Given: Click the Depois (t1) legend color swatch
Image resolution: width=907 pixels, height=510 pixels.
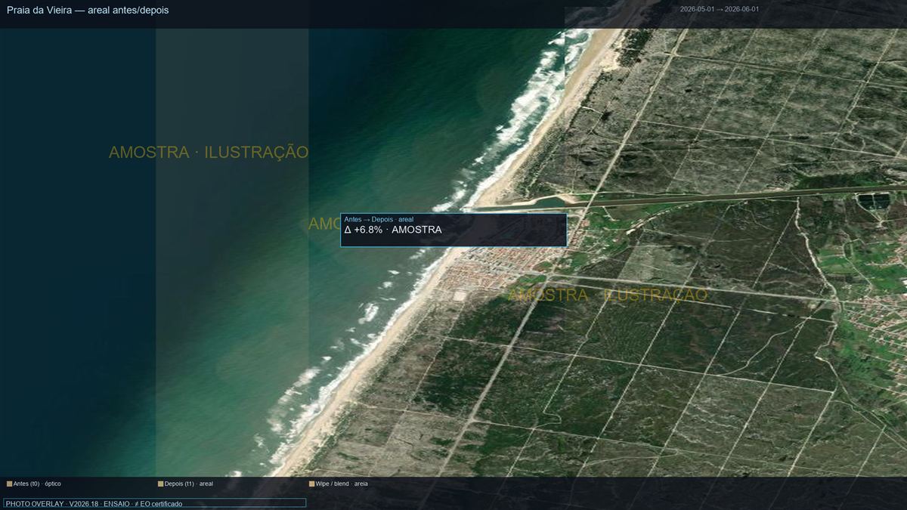Looking at the screenshot, I should [160, 484].
